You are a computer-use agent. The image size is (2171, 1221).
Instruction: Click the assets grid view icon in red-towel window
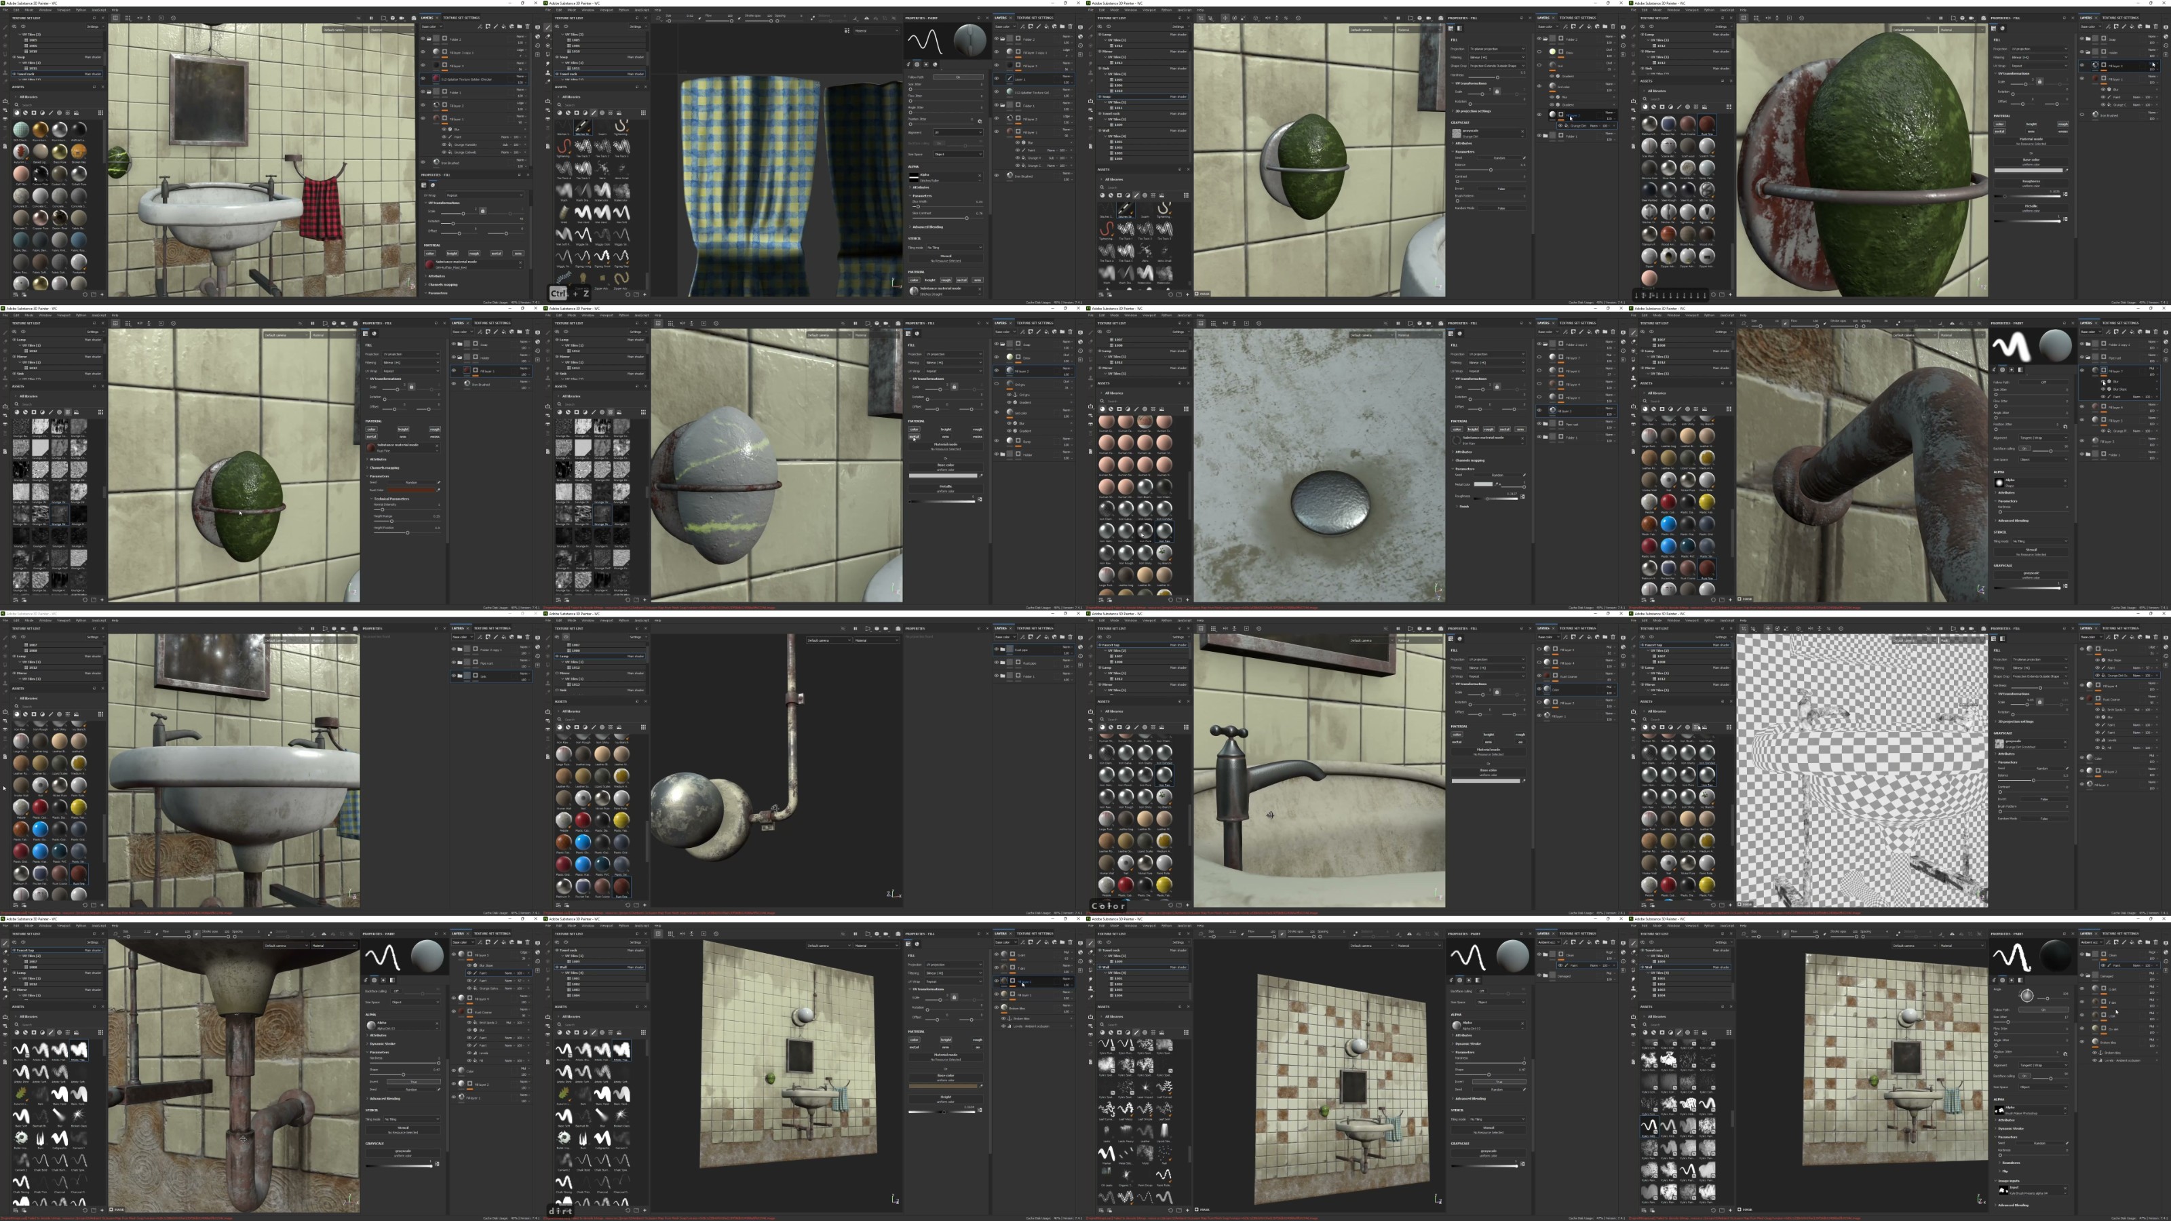[x=100, y=112]
